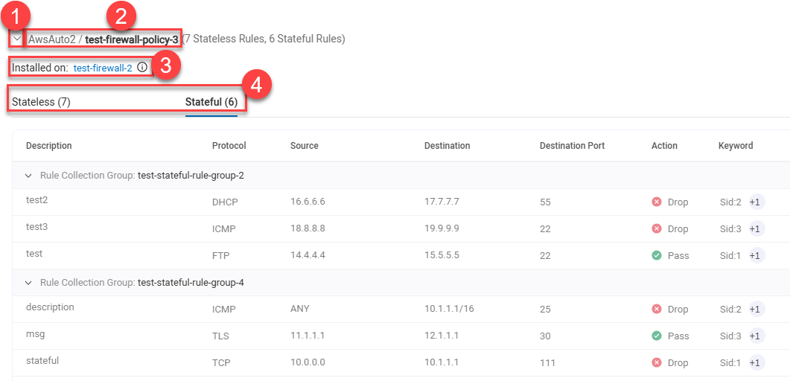This screenshot has width=790, height=381.
Task: Switch to the Stateless (7) tab
Action: click(x=41, y=102)
